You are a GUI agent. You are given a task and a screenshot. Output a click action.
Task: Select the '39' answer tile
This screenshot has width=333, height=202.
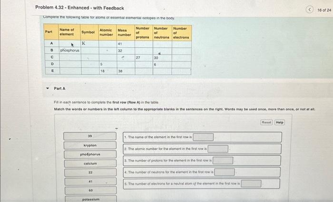pos(90,136)
